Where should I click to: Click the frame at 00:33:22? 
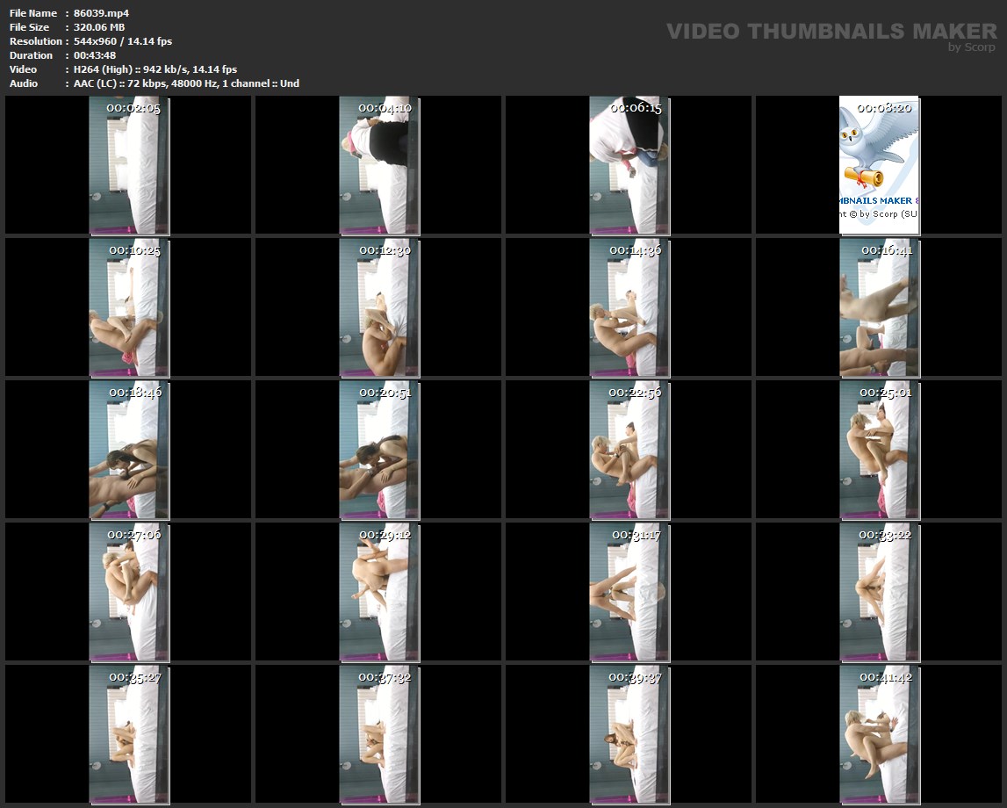[x=879, y=592]
